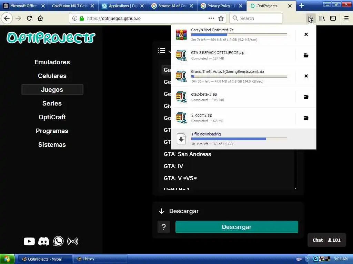Click Garry's Mod download progress bar
Image resolution: width=353 pixels, height=264 pixels.
(239, 35)
